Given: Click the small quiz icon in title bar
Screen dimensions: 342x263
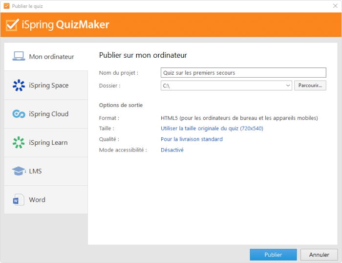Looking at the screenshot, I should point(6,6).
